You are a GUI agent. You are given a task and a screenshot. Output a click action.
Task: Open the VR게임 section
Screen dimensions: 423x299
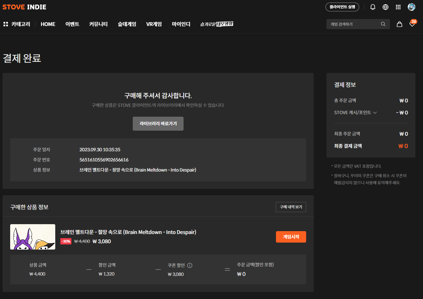tap(154, 24)
